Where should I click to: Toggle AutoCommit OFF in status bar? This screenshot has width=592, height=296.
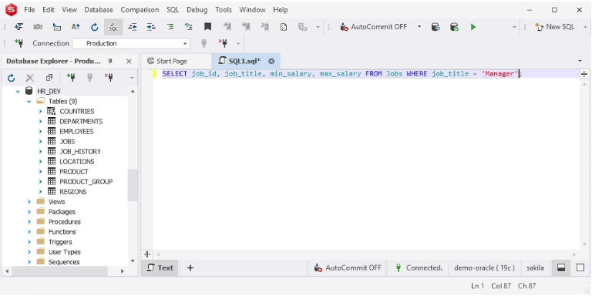click(348, 267)
